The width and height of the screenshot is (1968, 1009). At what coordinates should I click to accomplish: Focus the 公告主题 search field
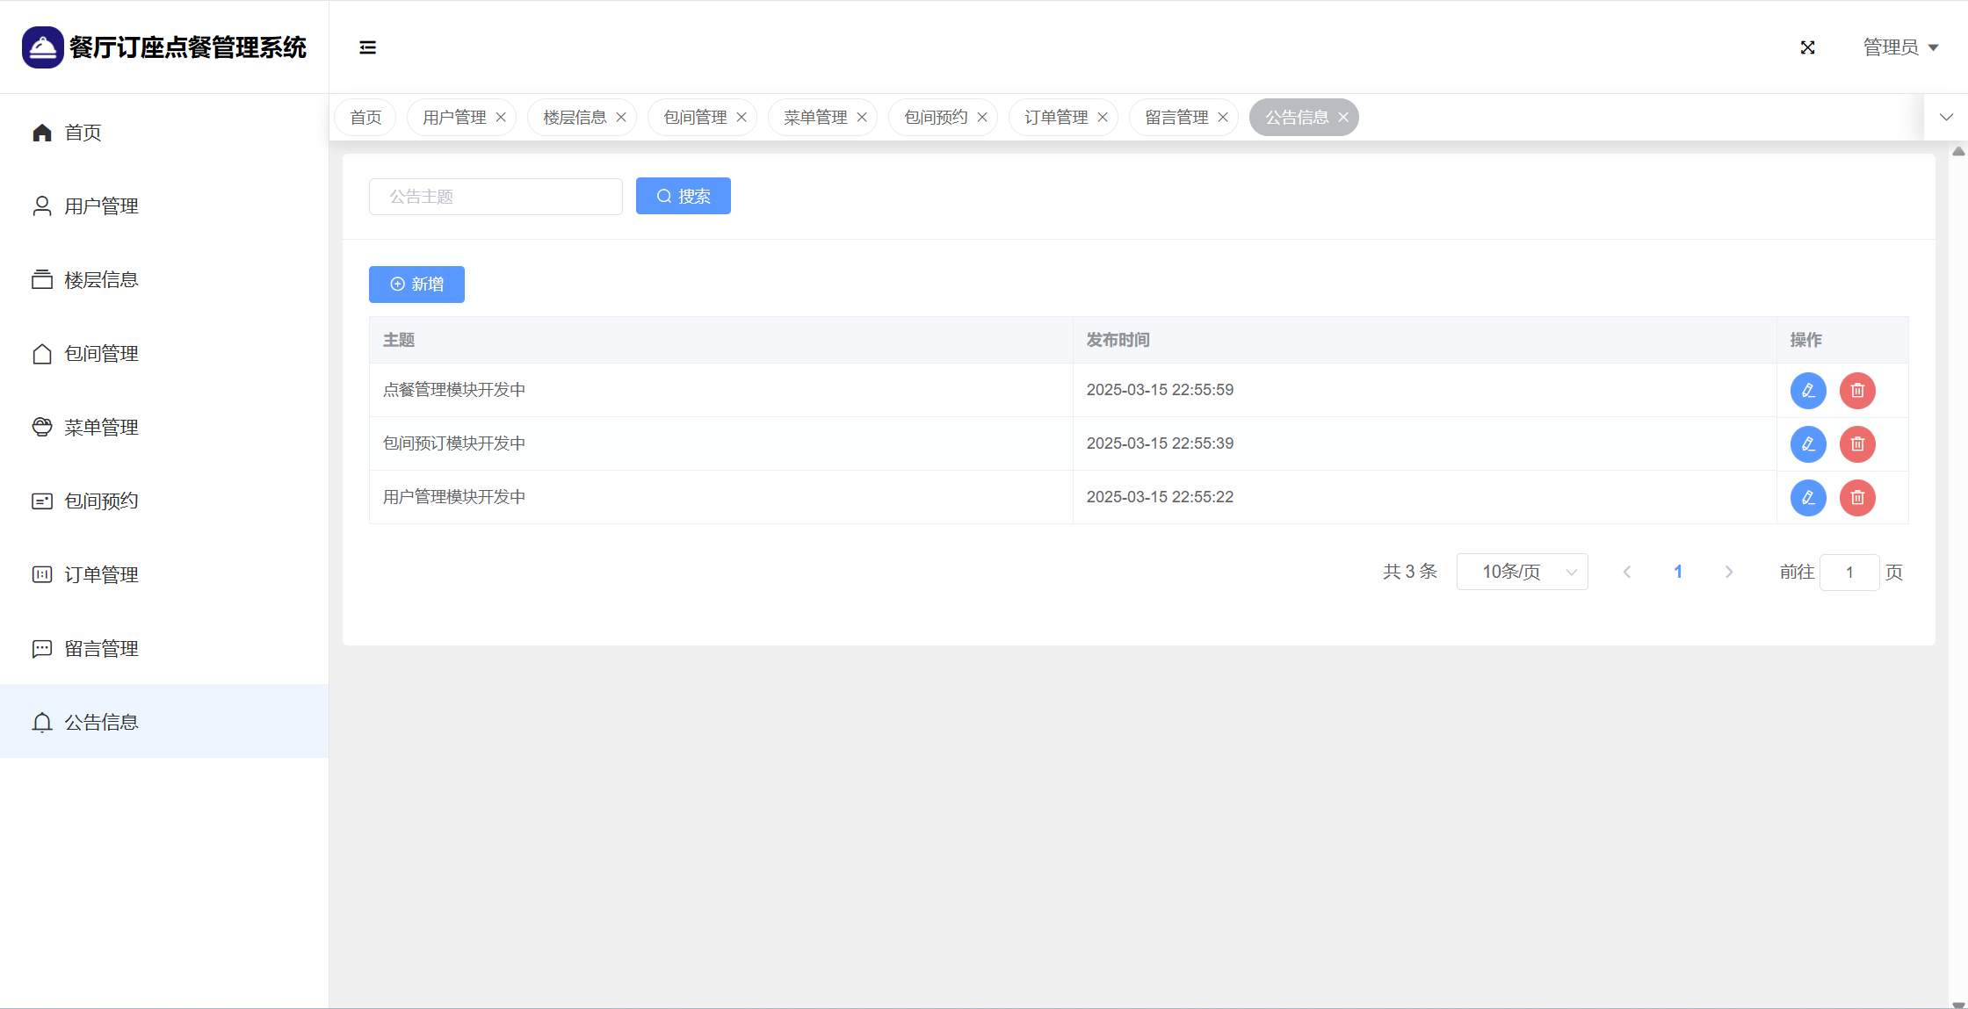pos(496,197)
